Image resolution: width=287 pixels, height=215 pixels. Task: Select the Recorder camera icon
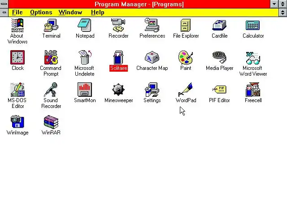(118, 25)
